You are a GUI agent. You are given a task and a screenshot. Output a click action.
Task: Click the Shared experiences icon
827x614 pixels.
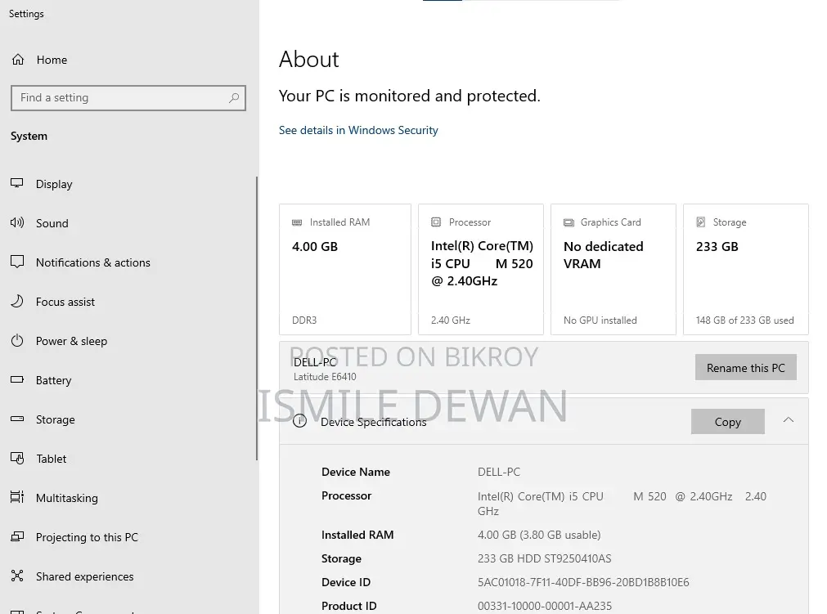pyautogui.click(x=17, y=576)
